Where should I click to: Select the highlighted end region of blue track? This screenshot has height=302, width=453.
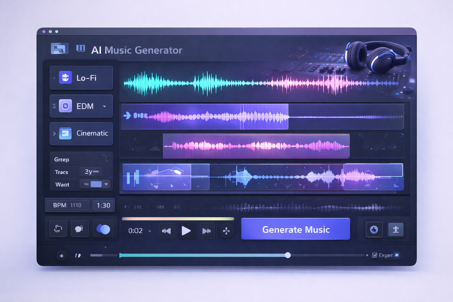point(373,177)
